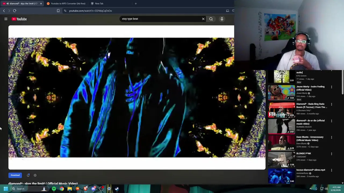Open the cast/screen icon in address bar

(x=227, y=11)
